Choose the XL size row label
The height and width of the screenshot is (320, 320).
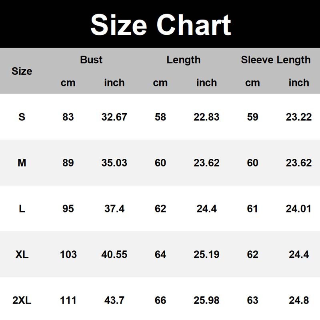pos(22,254)
